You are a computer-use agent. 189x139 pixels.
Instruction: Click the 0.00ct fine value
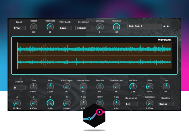point(50,92)
